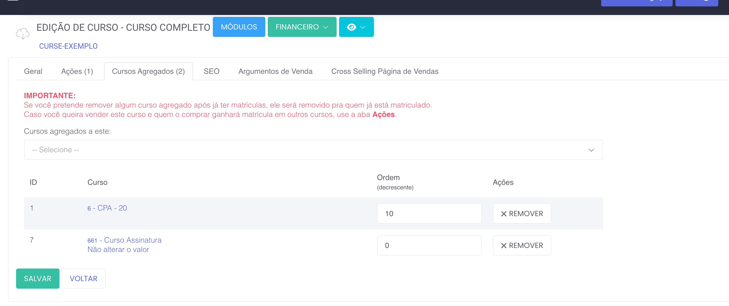
Task: Open the 661 - Curso Assinatura link
Action: click(x=124, y=240)
